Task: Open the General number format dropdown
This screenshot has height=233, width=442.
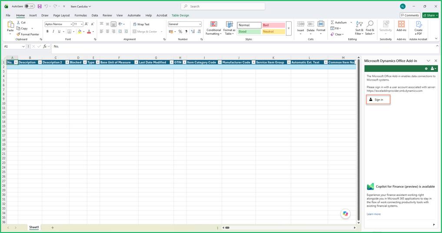Action: tap(200, 24)
